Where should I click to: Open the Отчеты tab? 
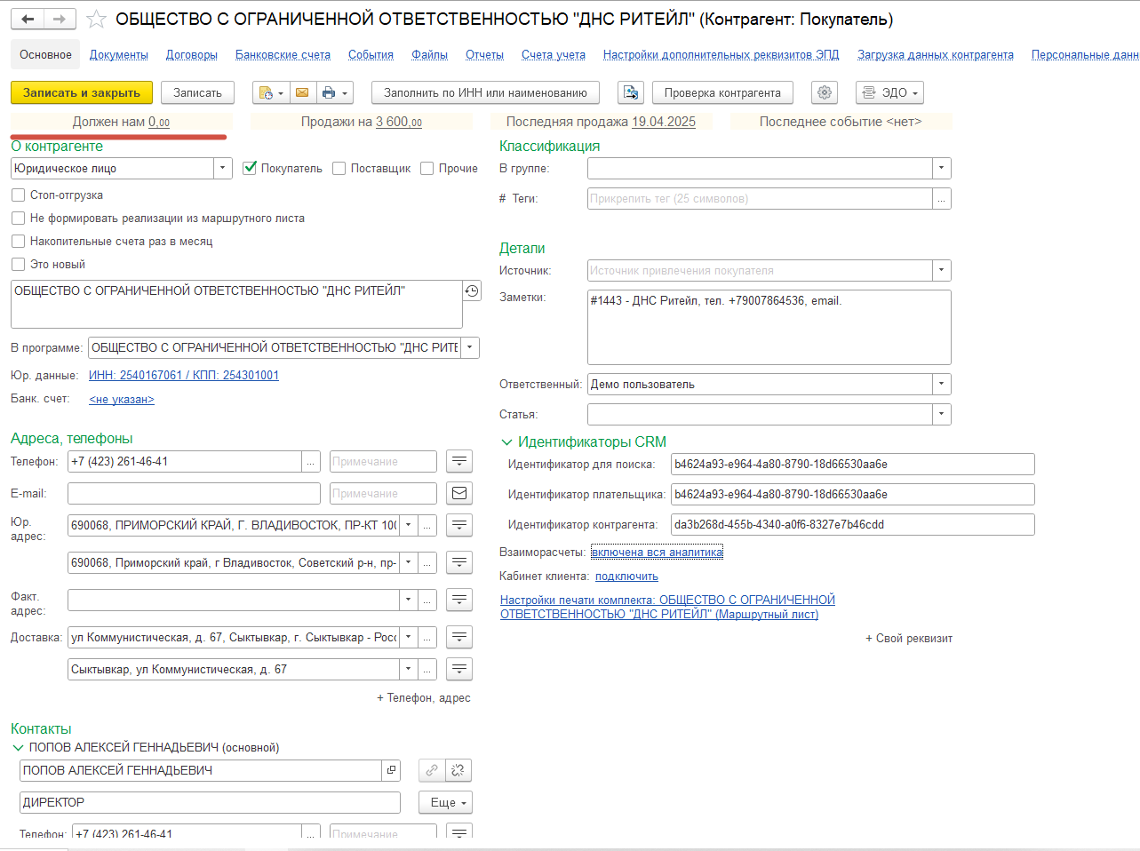(484, 54)
